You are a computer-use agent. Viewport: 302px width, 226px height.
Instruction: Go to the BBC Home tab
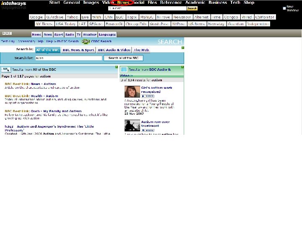click(x=36, y=35)
